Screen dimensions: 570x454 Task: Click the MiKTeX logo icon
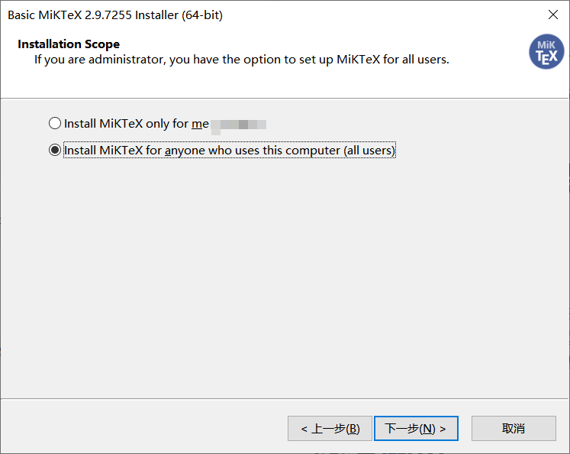546,52
